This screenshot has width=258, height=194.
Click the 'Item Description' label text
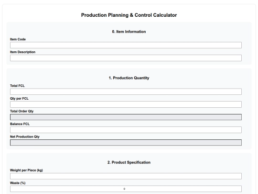(23, 52)
